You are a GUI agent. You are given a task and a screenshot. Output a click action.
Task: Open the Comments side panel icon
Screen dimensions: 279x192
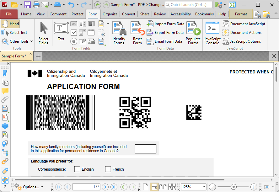[5, 91]
